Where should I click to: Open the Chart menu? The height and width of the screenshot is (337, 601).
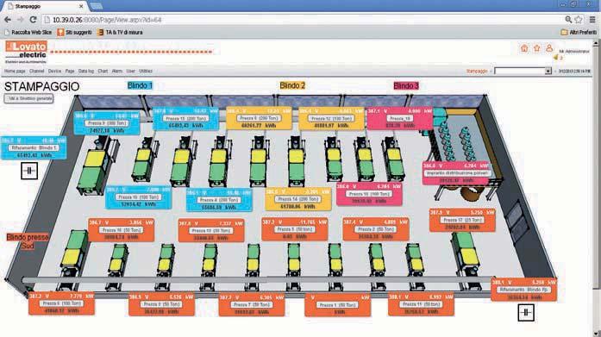tap(103, 72)
